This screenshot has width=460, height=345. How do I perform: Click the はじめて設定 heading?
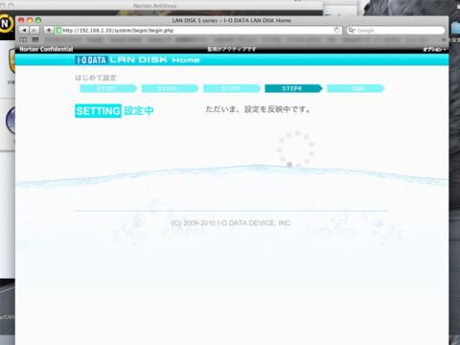[96, 78]
